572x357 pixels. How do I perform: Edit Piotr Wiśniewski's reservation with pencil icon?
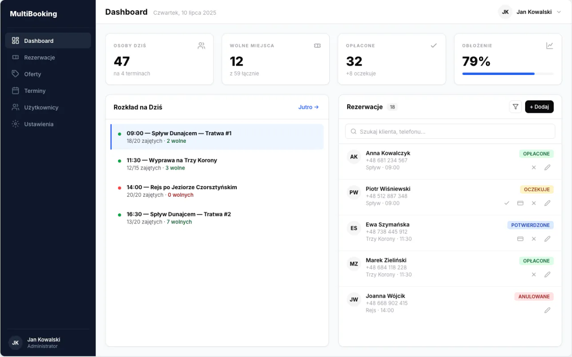(x=547, y=203)
